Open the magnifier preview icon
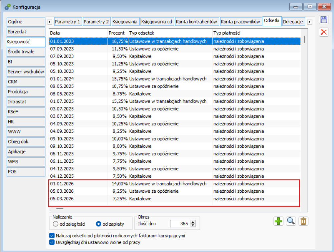The width and height of the screenshot is (334, 252). [291, 221]
